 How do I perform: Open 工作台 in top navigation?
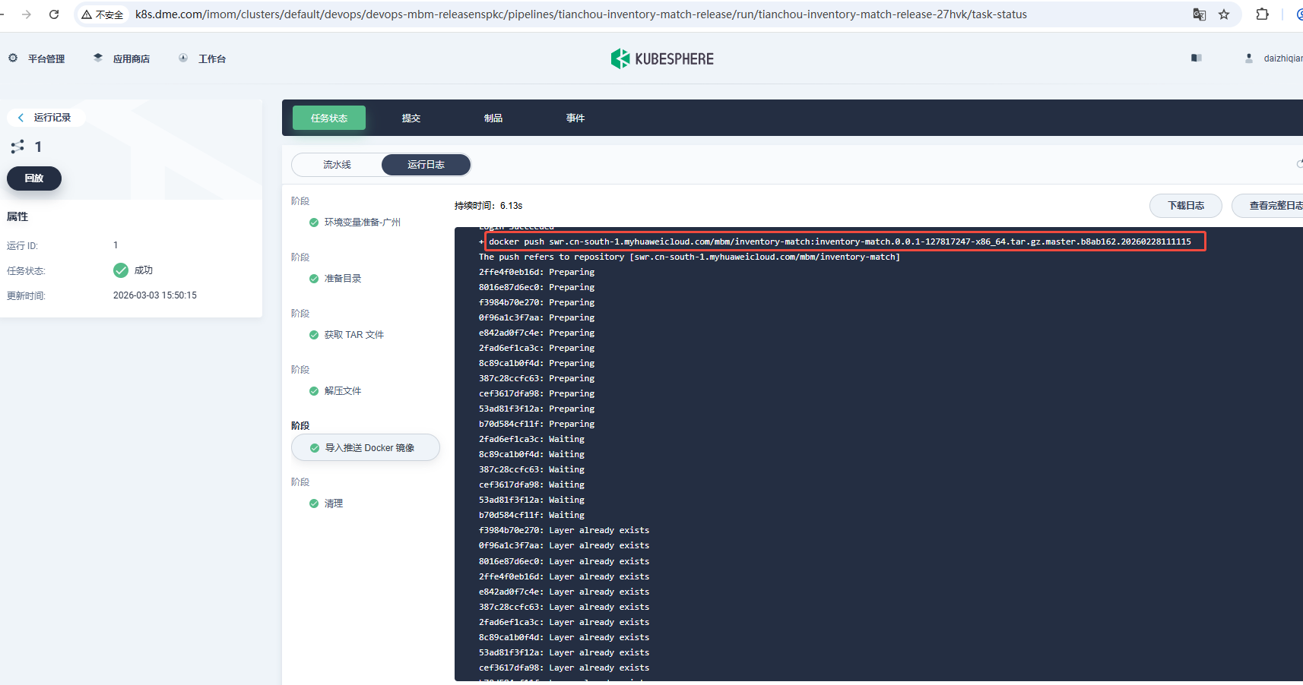click(x=211, y=58)
